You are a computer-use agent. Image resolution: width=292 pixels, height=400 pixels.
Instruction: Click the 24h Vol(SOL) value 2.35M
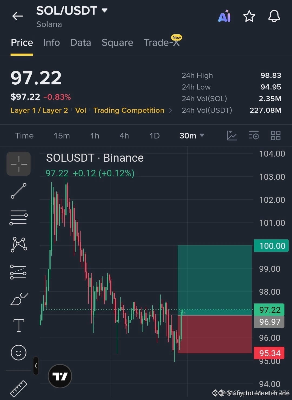point(270,99)
